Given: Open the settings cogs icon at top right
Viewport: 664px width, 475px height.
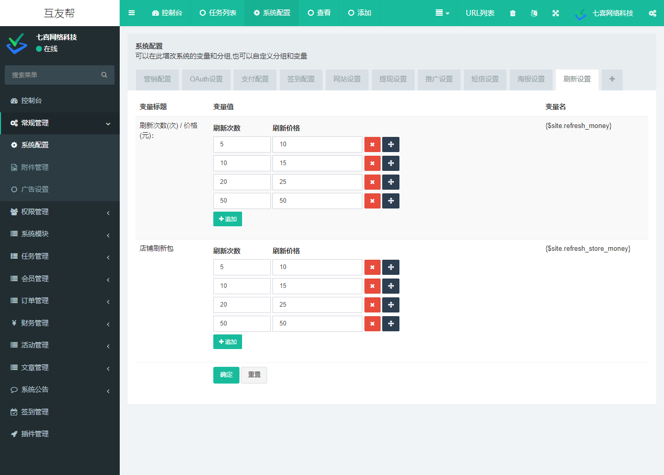Looking at the screenshot, I should coord(652,13).
